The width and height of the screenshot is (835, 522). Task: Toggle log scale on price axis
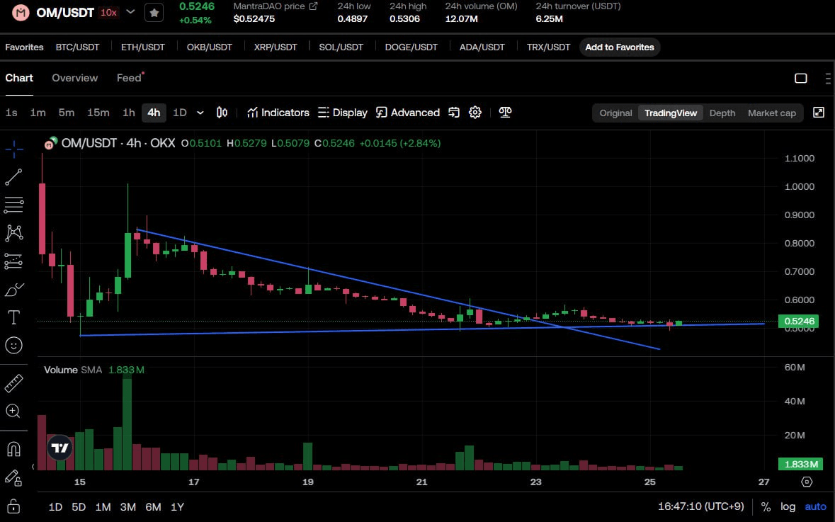coord(788,506)
